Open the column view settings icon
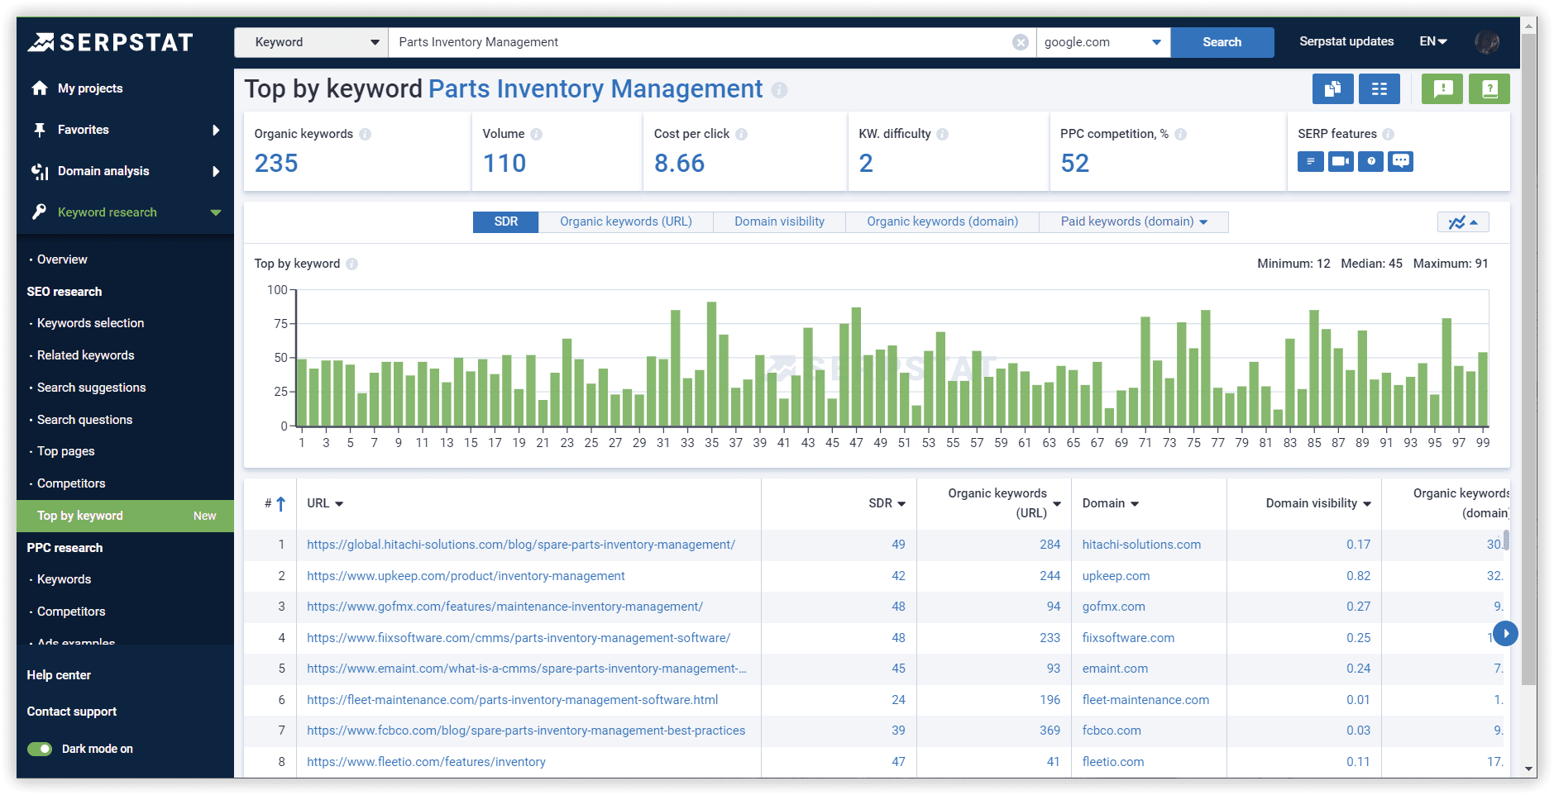The image size is (1554, 795). (x=1379, y=89)
